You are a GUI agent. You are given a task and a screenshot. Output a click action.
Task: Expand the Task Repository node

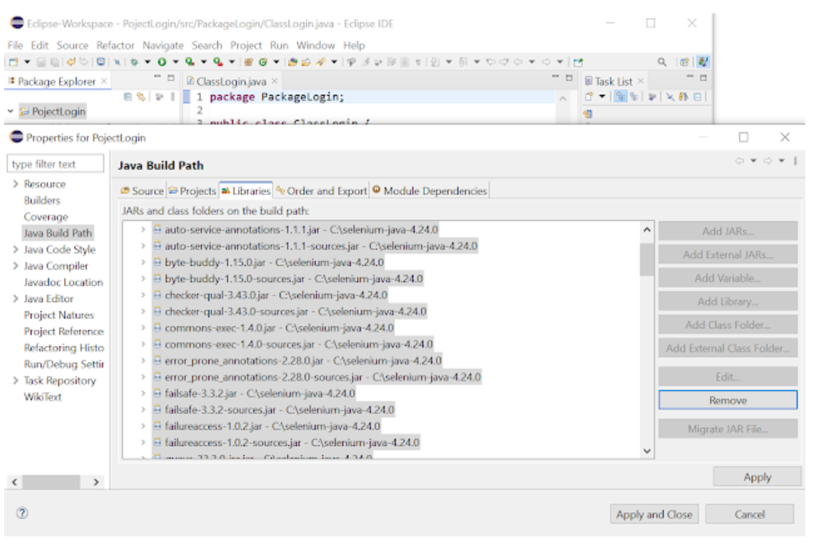[15, 380]
